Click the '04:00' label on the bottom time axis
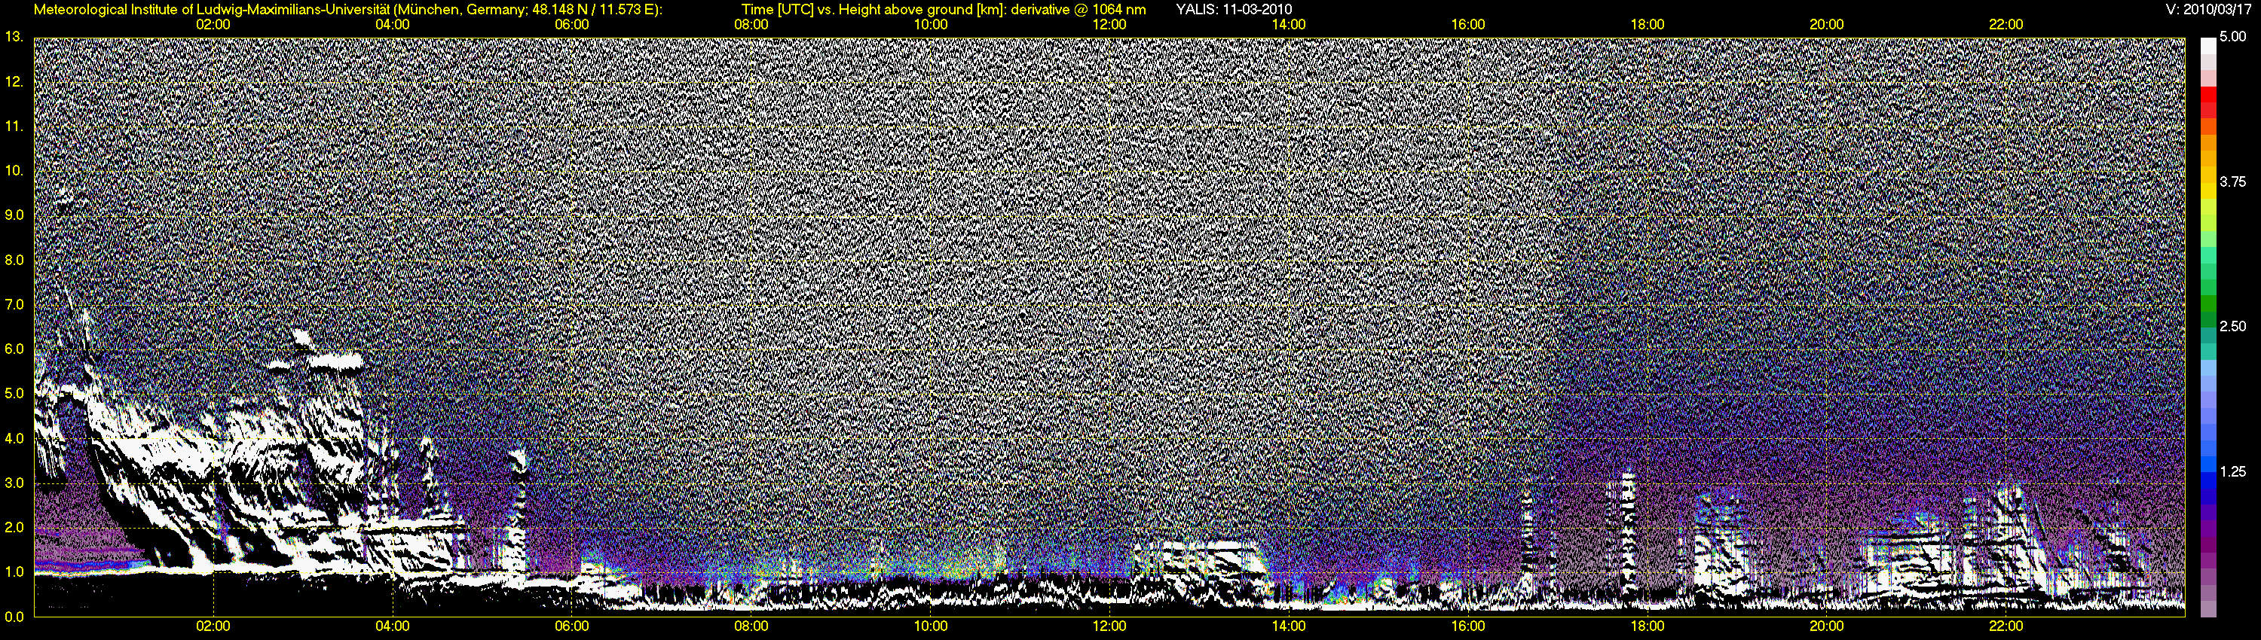 [393, 627]
